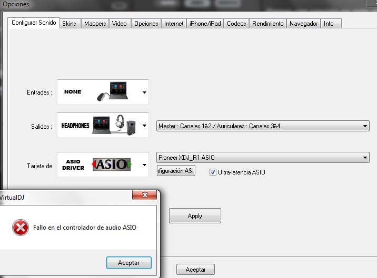This screenshot has height=278, width=377.
Task: Click the Opciones window title text
Action: coord(16,4)
